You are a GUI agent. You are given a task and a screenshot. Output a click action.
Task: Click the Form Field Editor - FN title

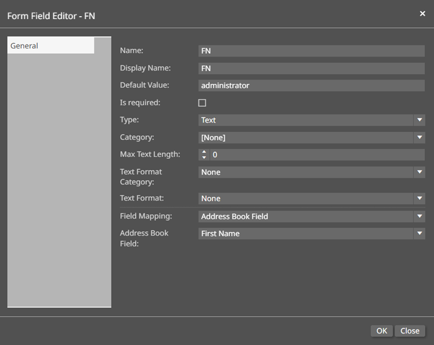pos(51,16)
